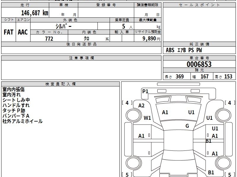Click the G mark on windshield
The width and height of the screenshot is (237, 177).
click(187, 126)
